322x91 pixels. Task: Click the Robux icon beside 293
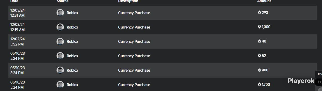pos(259,12)
